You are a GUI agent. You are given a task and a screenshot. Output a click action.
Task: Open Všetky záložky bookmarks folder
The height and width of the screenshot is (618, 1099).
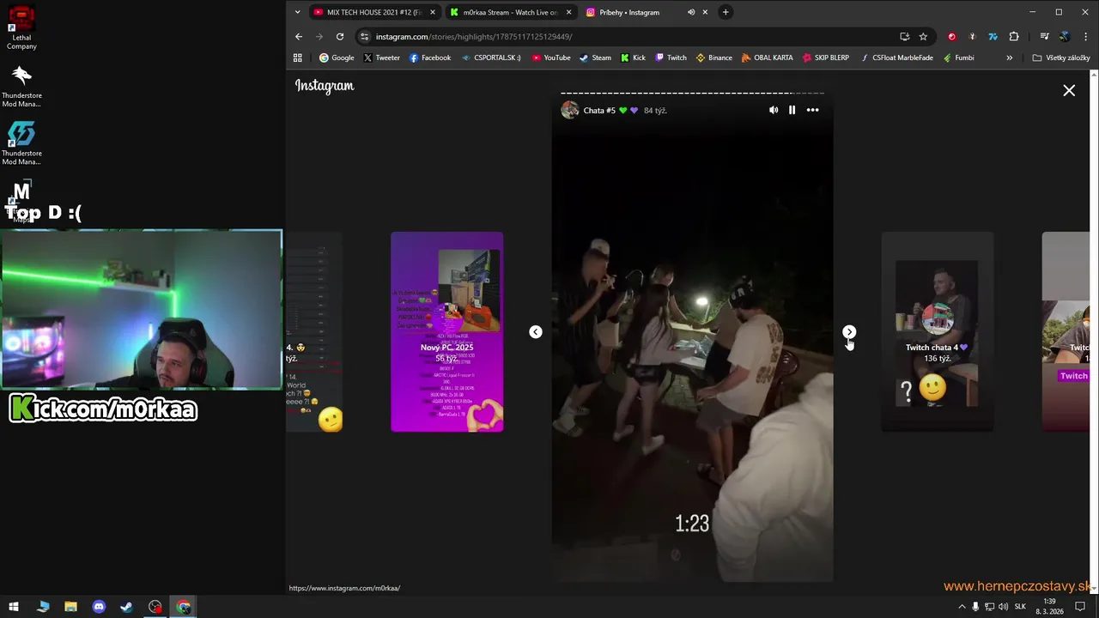tap(1061, 58)
